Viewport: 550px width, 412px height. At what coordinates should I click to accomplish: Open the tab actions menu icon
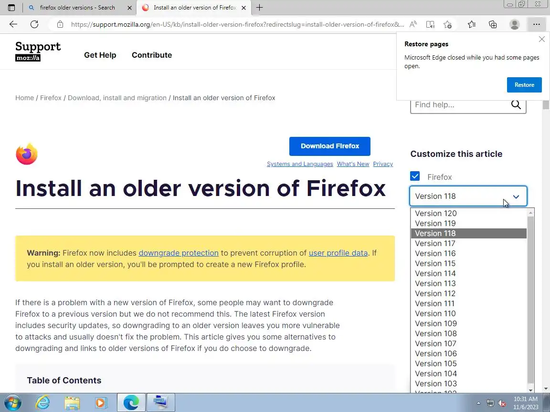[x=11, y=7]
